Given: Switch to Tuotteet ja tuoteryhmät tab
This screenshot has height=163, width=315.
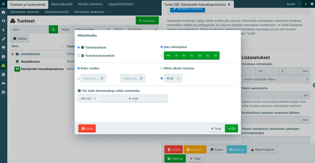Looking at the screenshot, I should [28, 4].
